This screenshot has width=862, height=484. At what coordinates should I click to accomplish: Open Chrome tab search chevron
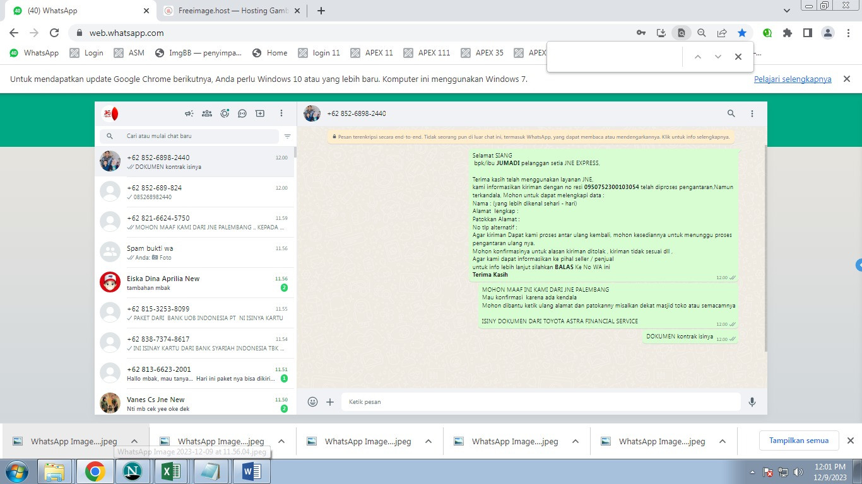point(786,11)
